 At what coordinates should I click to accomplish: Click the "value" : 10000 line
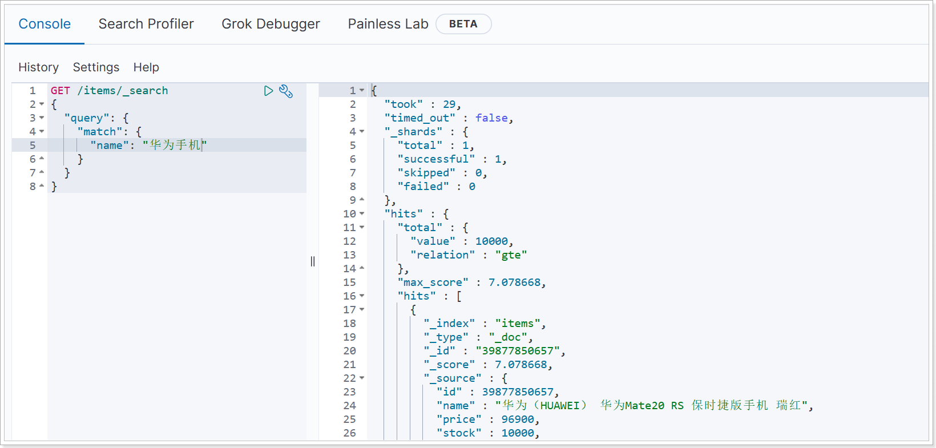[462, 241]
